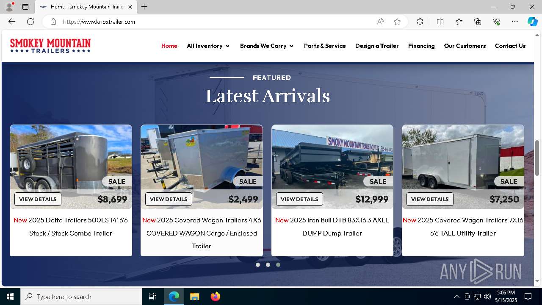This screenshot has width=542, height=305.
Task: Refresh the page with the reload icon
Action: 30,22
